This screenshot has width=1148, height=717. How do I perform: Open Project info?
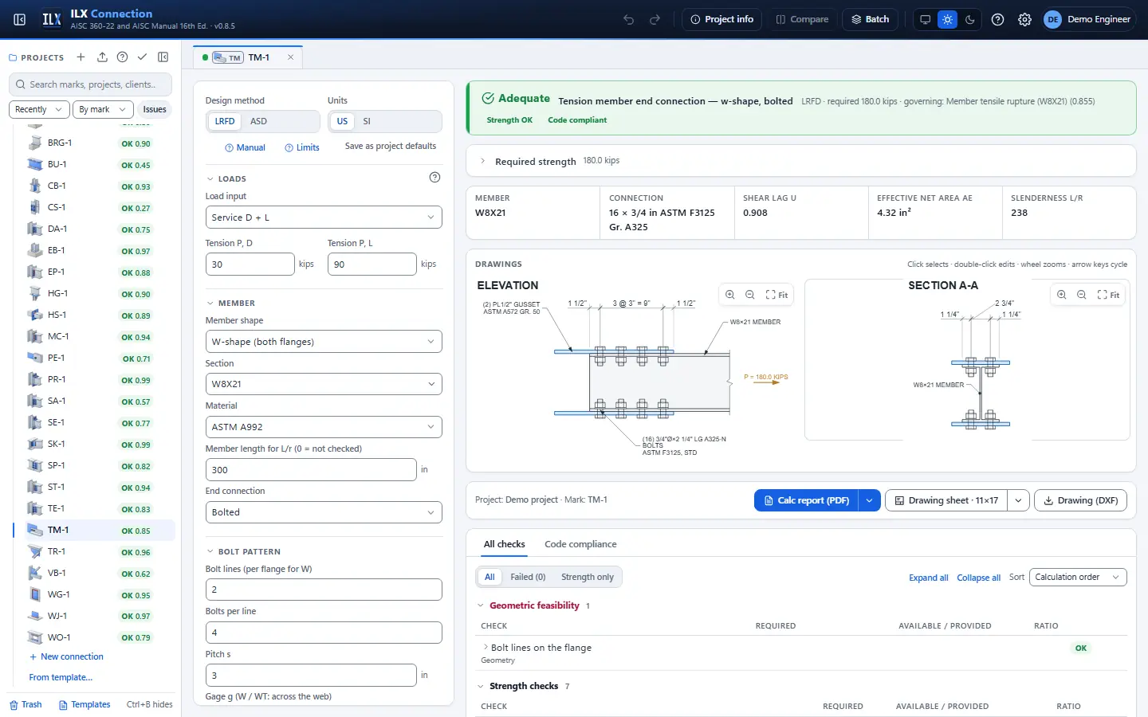pos(721,19)
